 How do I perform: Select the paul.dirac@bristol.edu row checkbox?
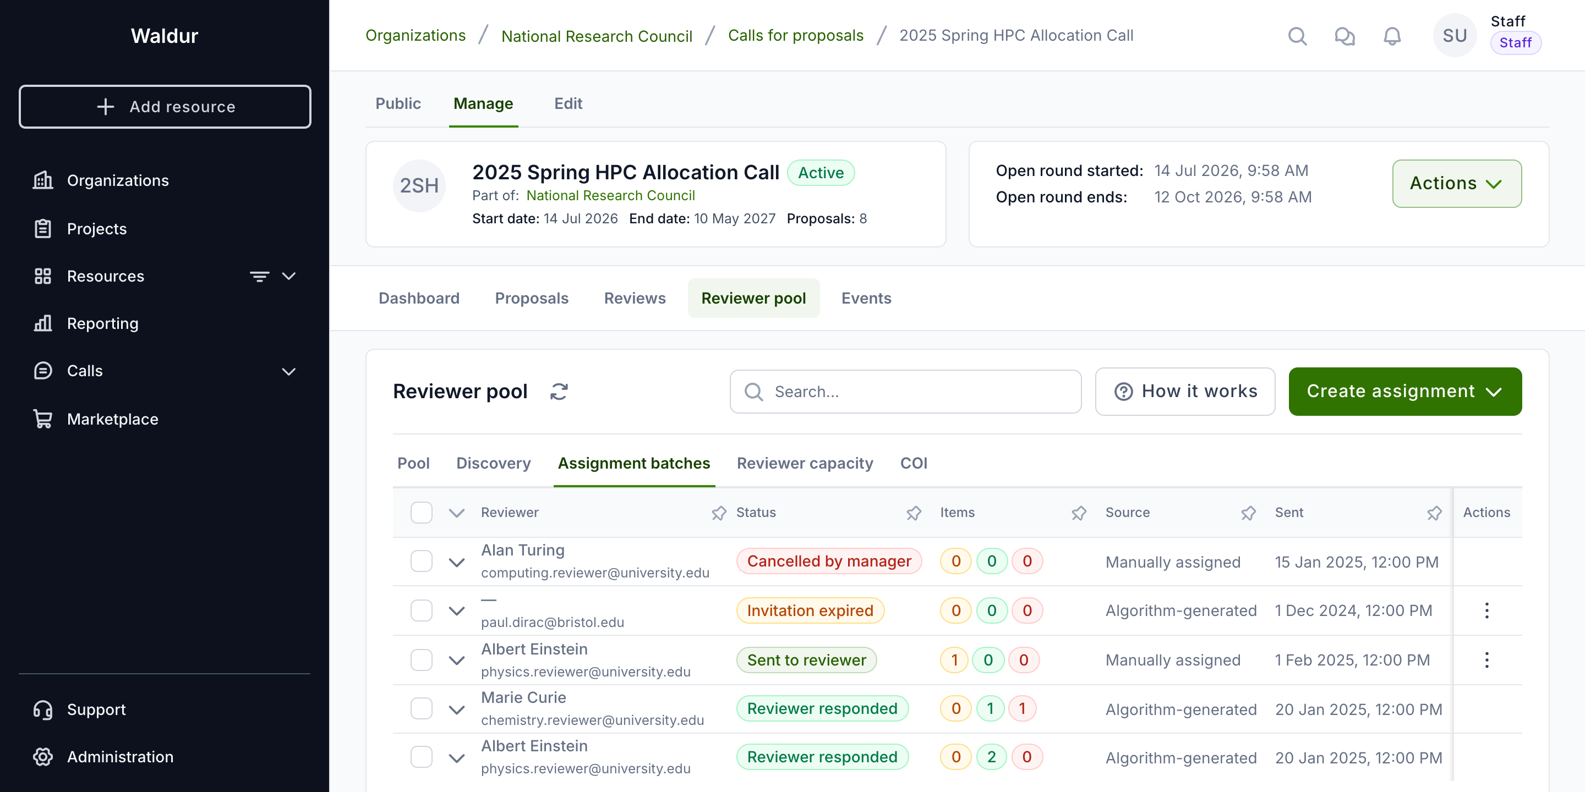[422, 610]
